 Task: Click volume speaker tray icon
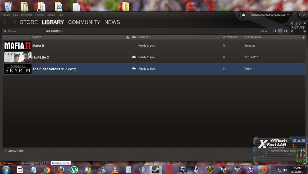pos(285,170)
